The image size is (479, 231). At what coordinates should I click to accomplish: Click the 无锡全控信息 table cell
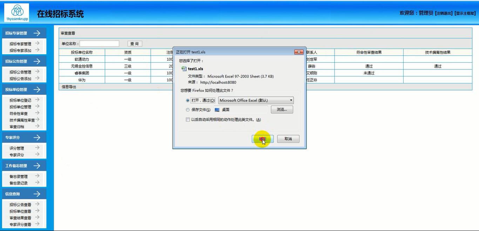(x=82, y=66)
